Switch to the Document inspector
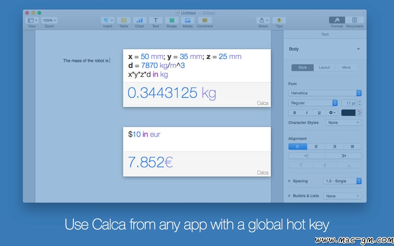The height and width of the screenshot is (246, 394). [x=355, y=20]
